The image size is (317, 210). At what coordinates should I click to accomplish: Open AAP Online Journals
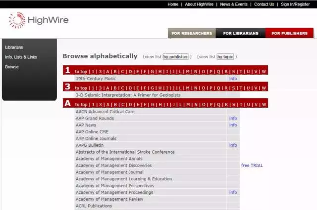click(x=96, y=138)
